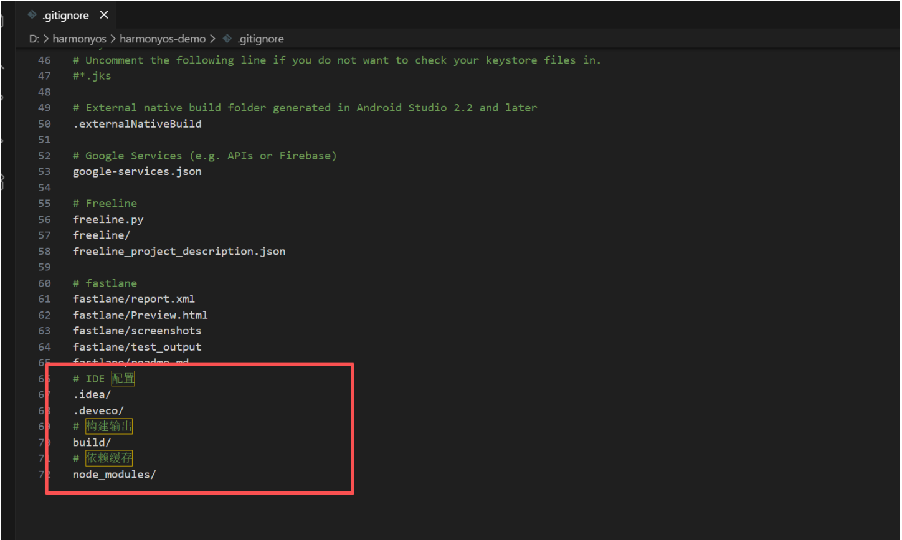Click the "build/" line
The width and height of the screenshot is (902, 540).
pyautogui.click(x=92, y=442)
